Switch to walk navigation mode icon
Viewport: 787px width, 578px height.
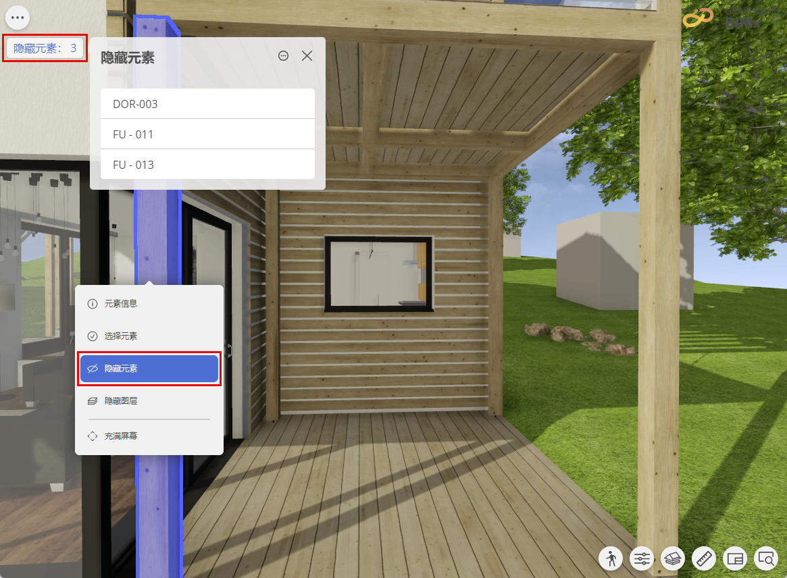[x=611, y=558]
